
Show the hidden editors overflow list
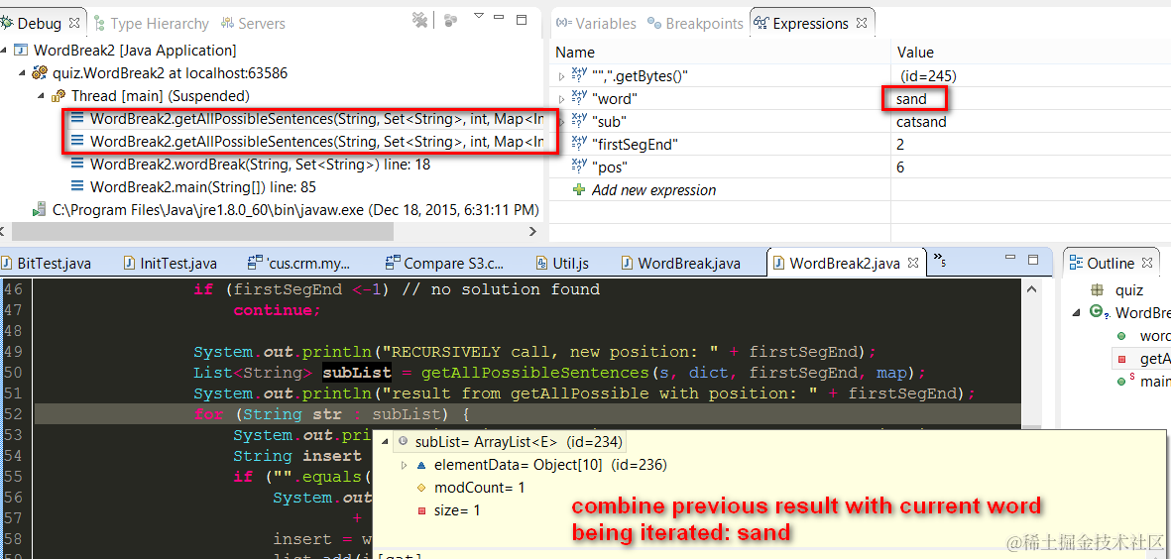(940, 260)
